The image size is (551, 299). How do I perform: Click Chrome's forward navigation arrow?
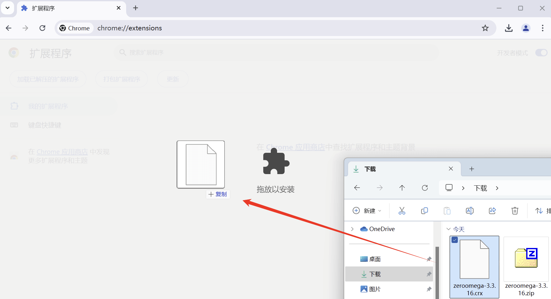[x=25, y=28]
